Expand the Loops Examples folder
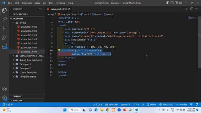 27,73
